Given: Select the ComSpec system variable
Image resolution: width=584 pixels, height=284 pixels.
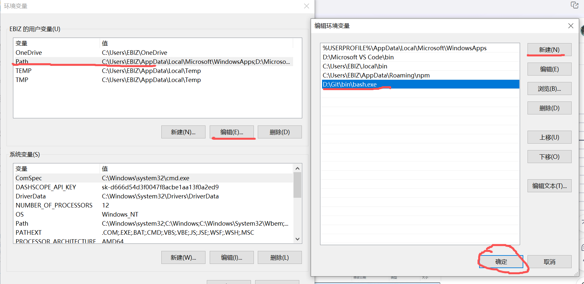Looking at the screenshot, I should [154, 178].
